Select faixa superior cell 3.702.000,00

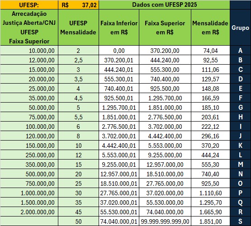pyautogui.click(x=165, y=127)
